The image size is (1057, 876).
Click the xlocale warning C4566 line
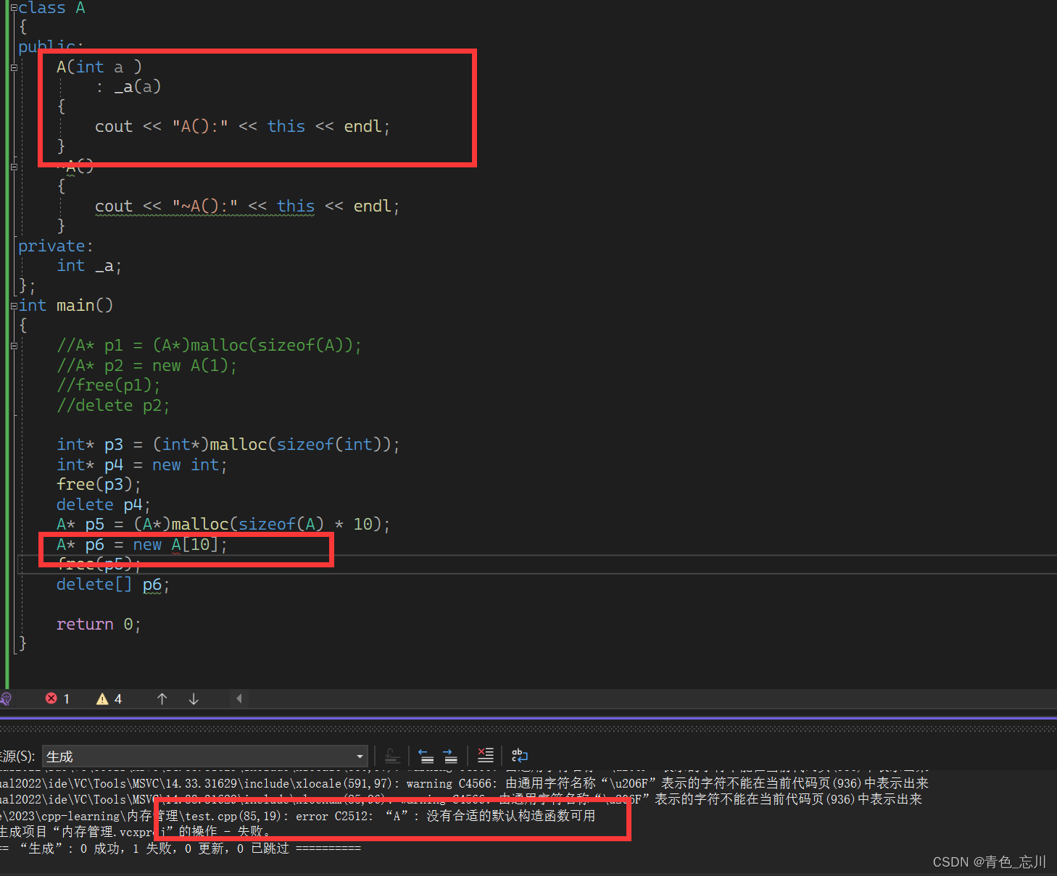pos(464,783)
